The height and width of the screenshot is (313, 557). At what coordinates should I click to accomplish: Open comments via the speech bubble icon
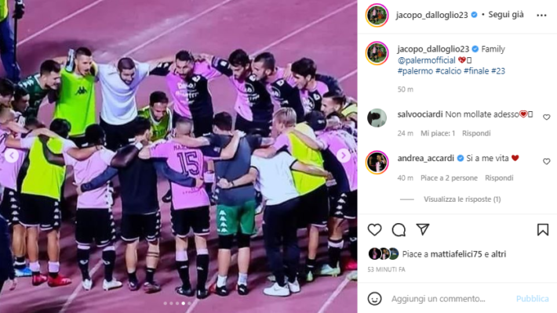click(399, 230)
